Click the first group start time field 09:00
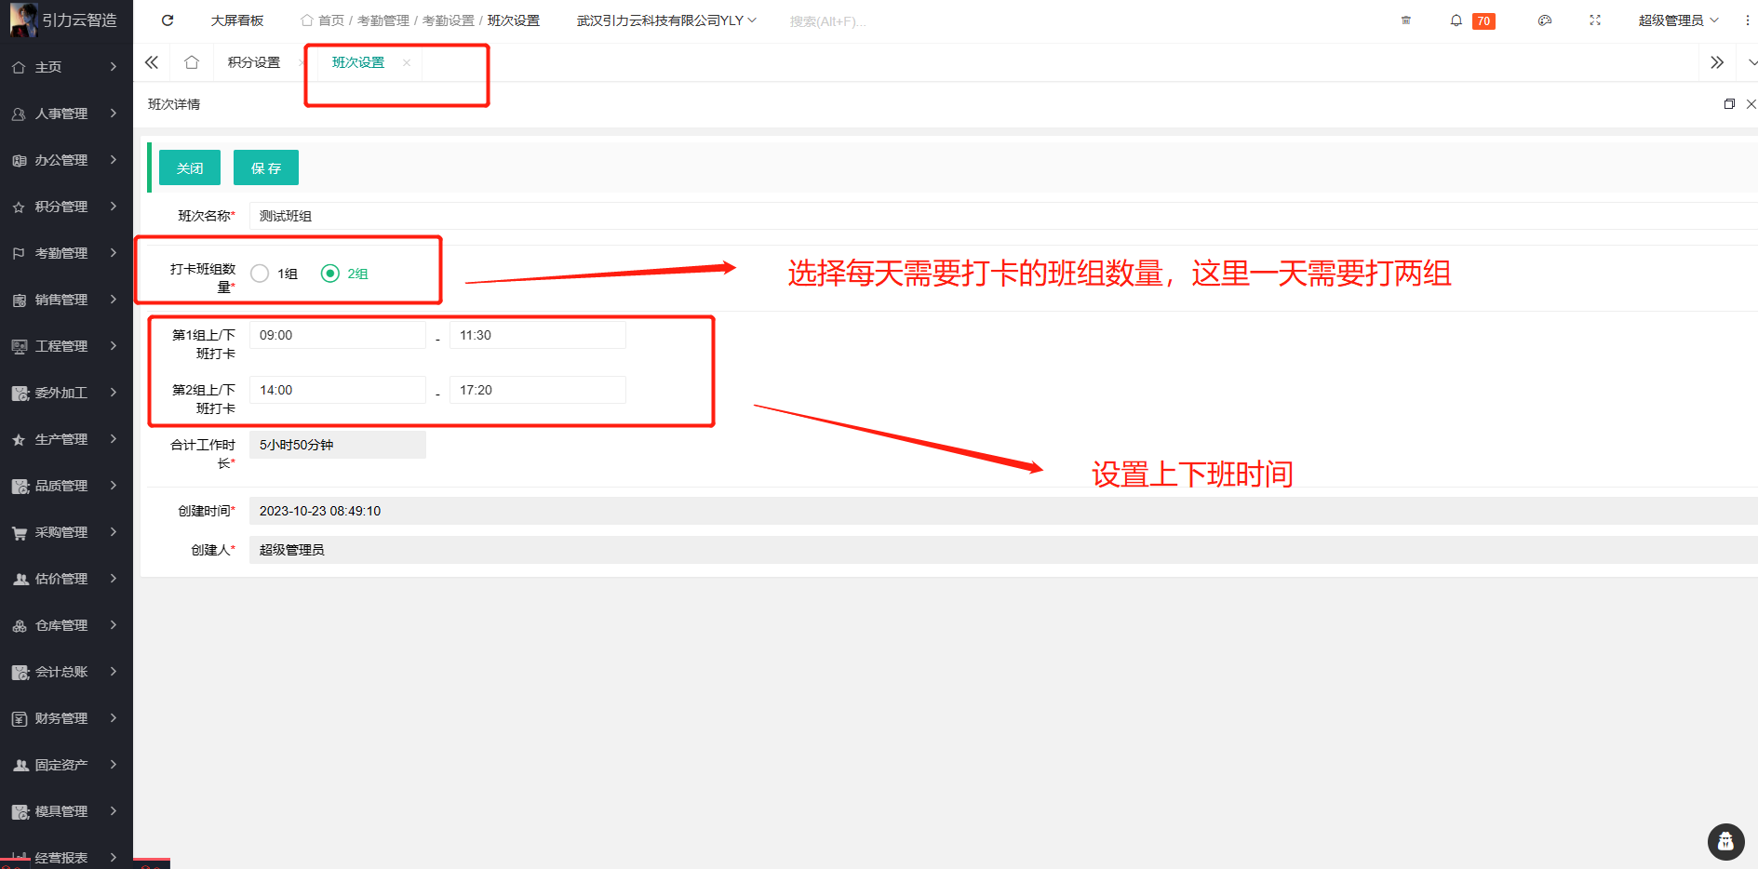Screen dimensions: 1758x869 (337, 335)
